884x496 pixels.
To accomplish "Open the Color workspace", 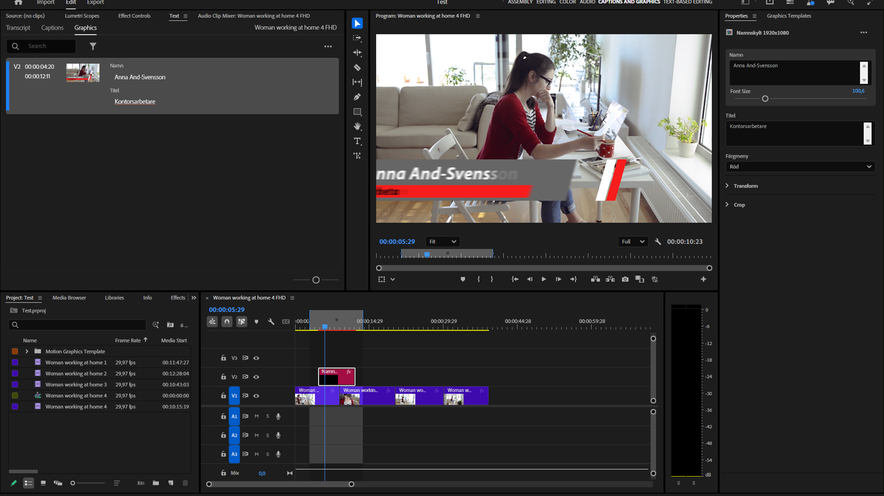I will tap(568, 3).
